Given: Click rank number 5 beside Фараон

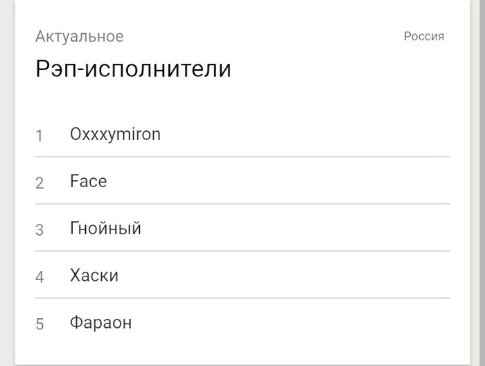Looking at the screenshot, I should (x=39, y=324).
